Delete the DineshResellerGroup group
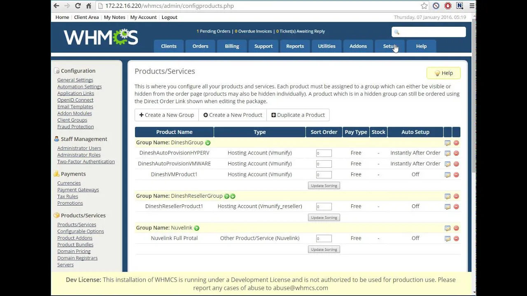 [x=456, y=197]
